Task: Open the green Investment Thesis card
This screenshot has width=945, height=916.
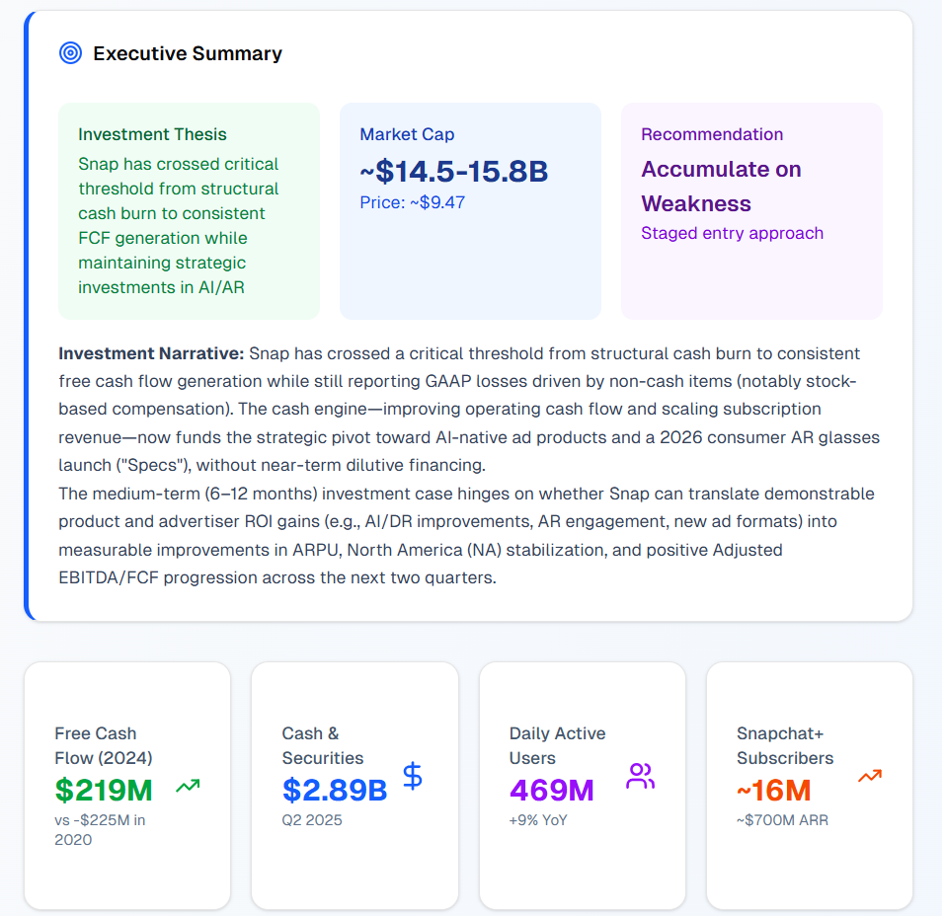Action: click(x=189, y=211)
